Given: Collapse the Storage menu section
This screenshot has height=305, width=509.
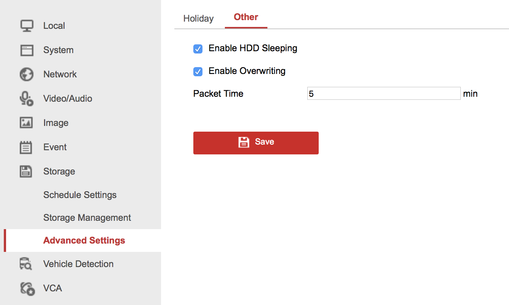Looking at the screenshot, I should [59, 171].
